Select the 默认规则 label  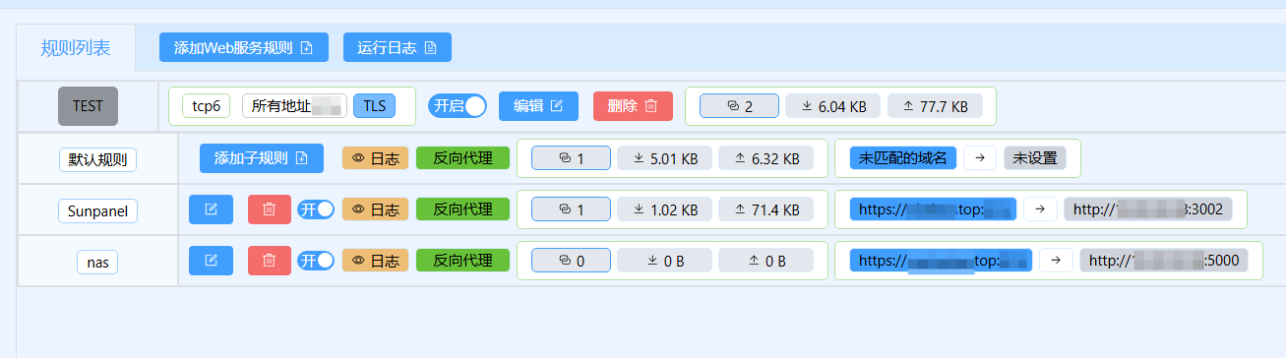[97, 158]
